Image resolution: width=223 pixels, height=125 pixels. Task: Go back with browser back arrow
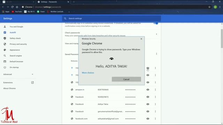(3, 7)
